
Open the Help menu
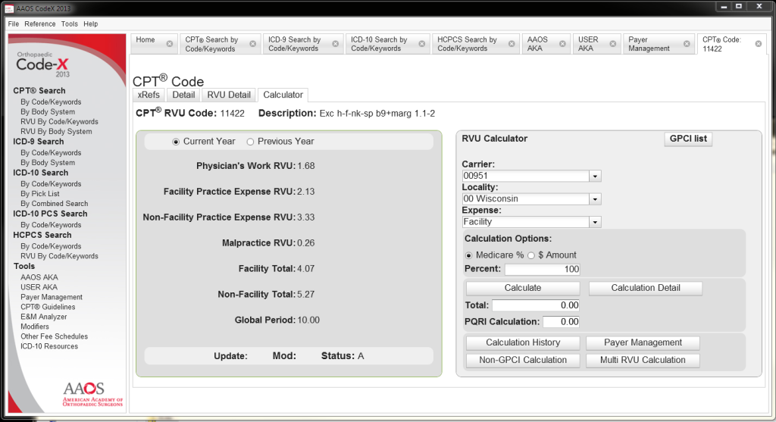(91, 23)
